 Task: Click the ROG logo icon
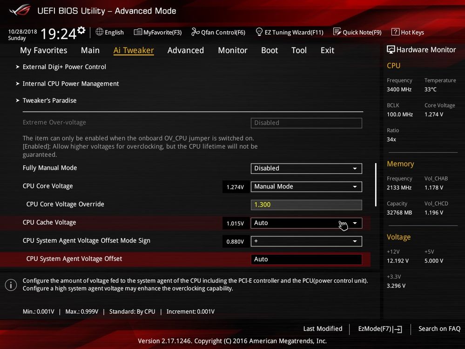(20, 10)
